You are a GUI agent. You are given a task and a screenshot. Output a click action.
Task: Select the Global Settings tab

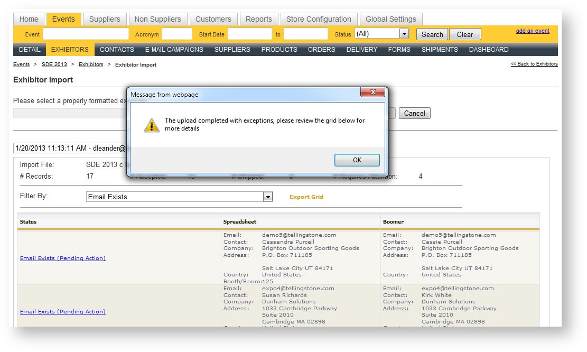pos(390,19)
